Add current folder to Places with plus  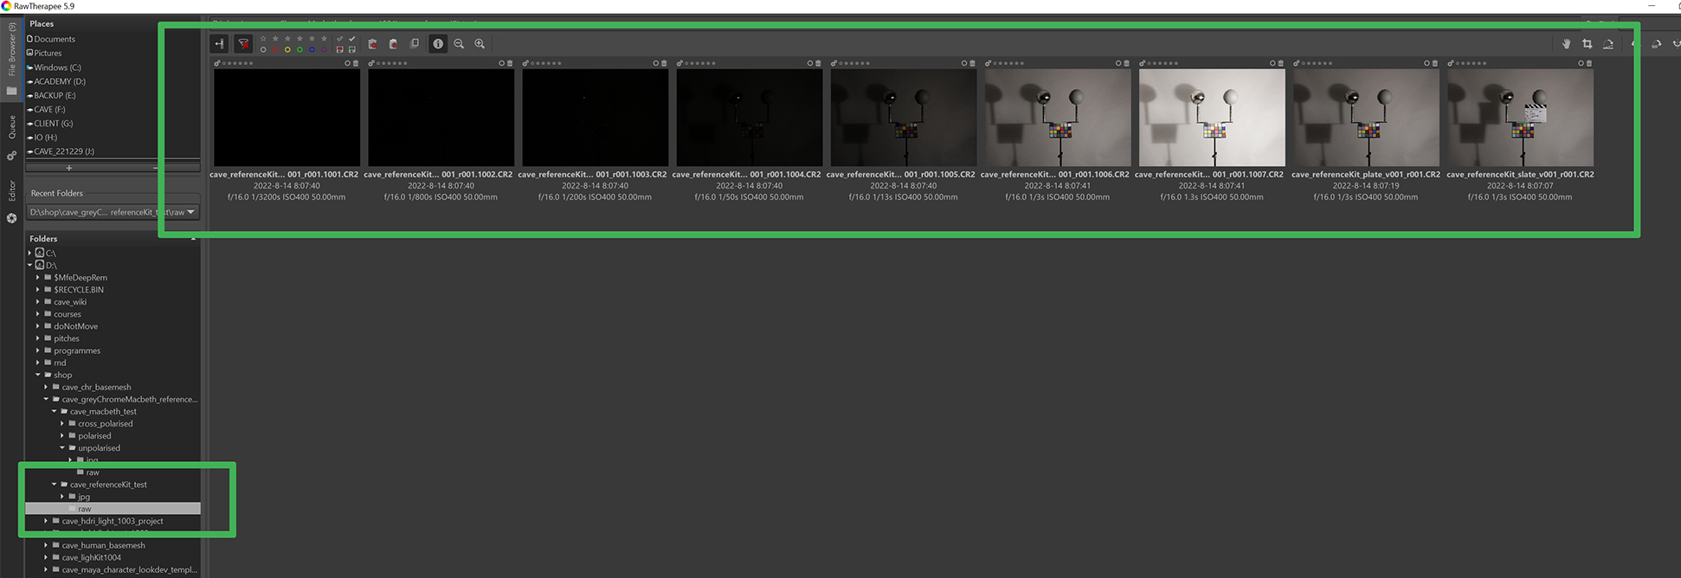69,168
